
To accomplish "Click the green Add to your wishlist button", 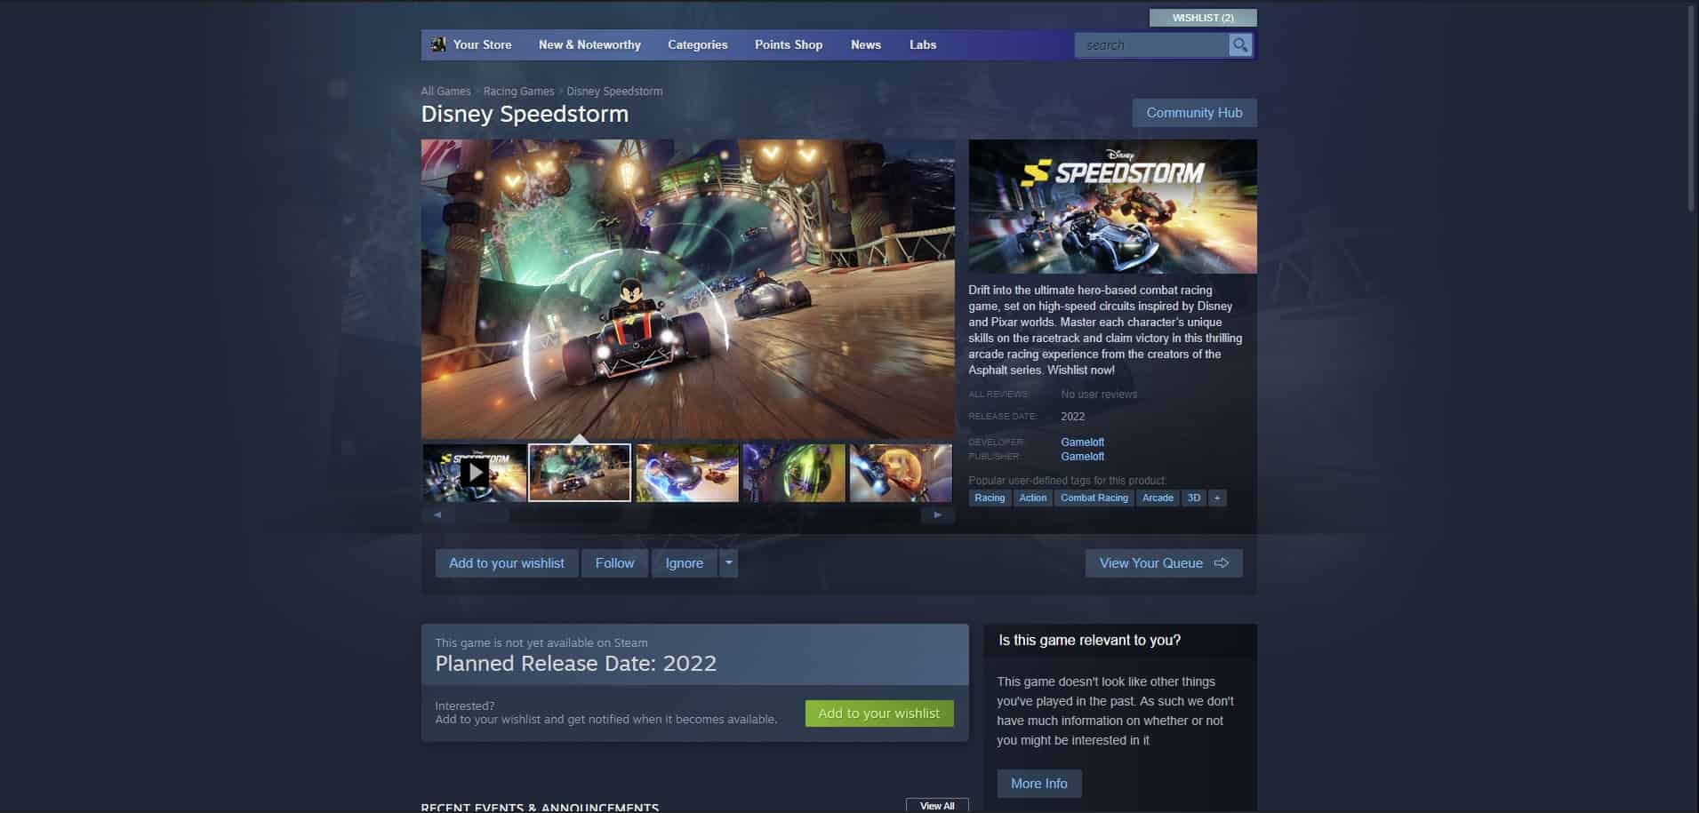I will pyautogui.click(x=878, y=713).
